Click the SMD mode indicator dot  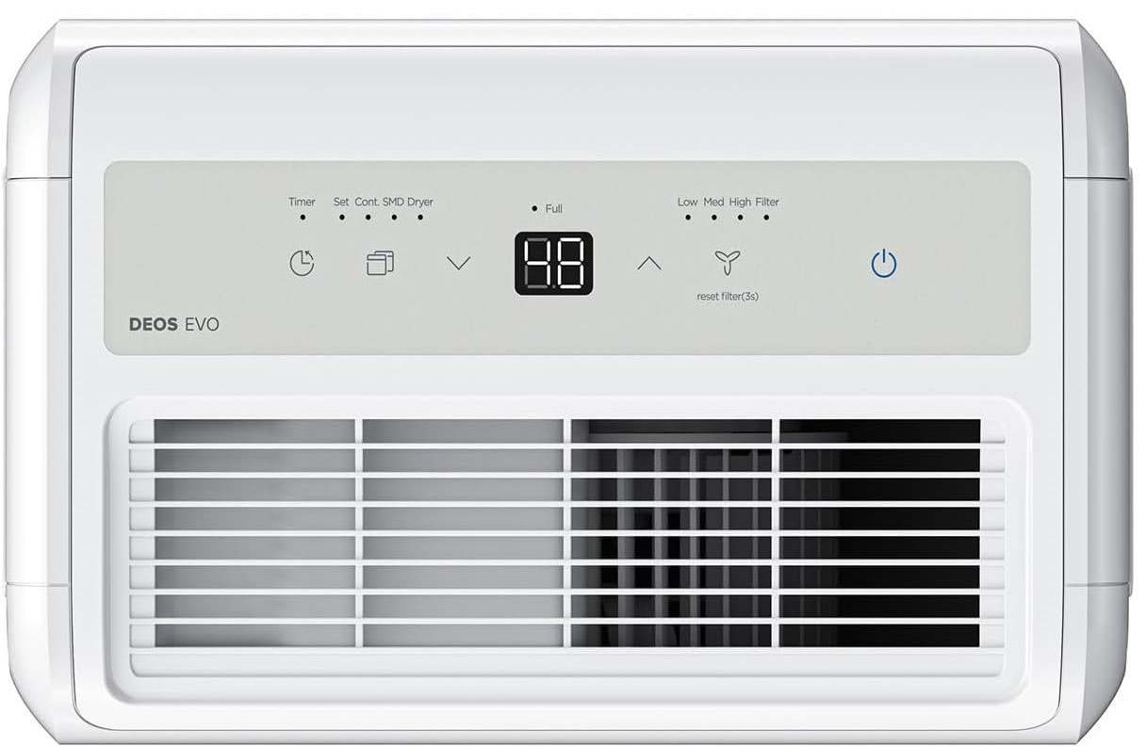[394, 217]
